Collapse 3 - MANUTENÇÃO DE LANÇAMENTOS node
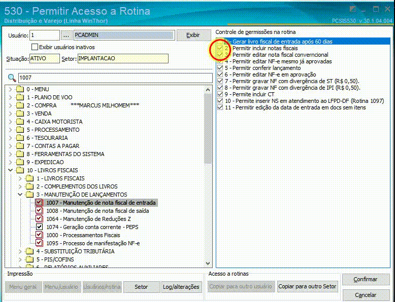Screen dimensions: 395x302 [20, 195]
